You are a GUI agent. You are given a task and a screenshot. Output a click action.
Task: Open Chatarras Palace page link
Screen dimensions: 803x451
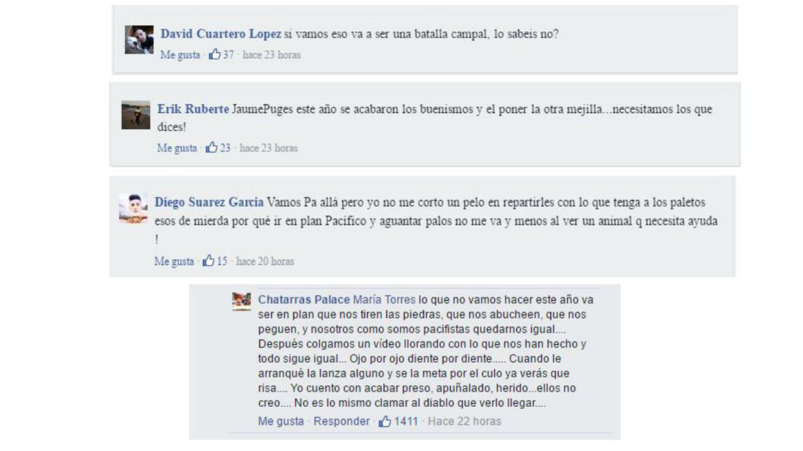pyautogui.click(x=304, y=300)
